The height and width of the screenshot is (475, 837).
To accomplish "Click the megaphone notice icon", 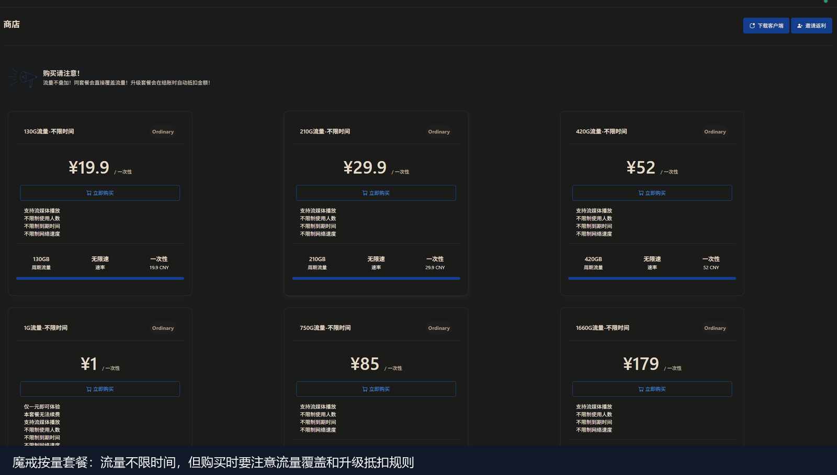I will (x=23, y=78).
